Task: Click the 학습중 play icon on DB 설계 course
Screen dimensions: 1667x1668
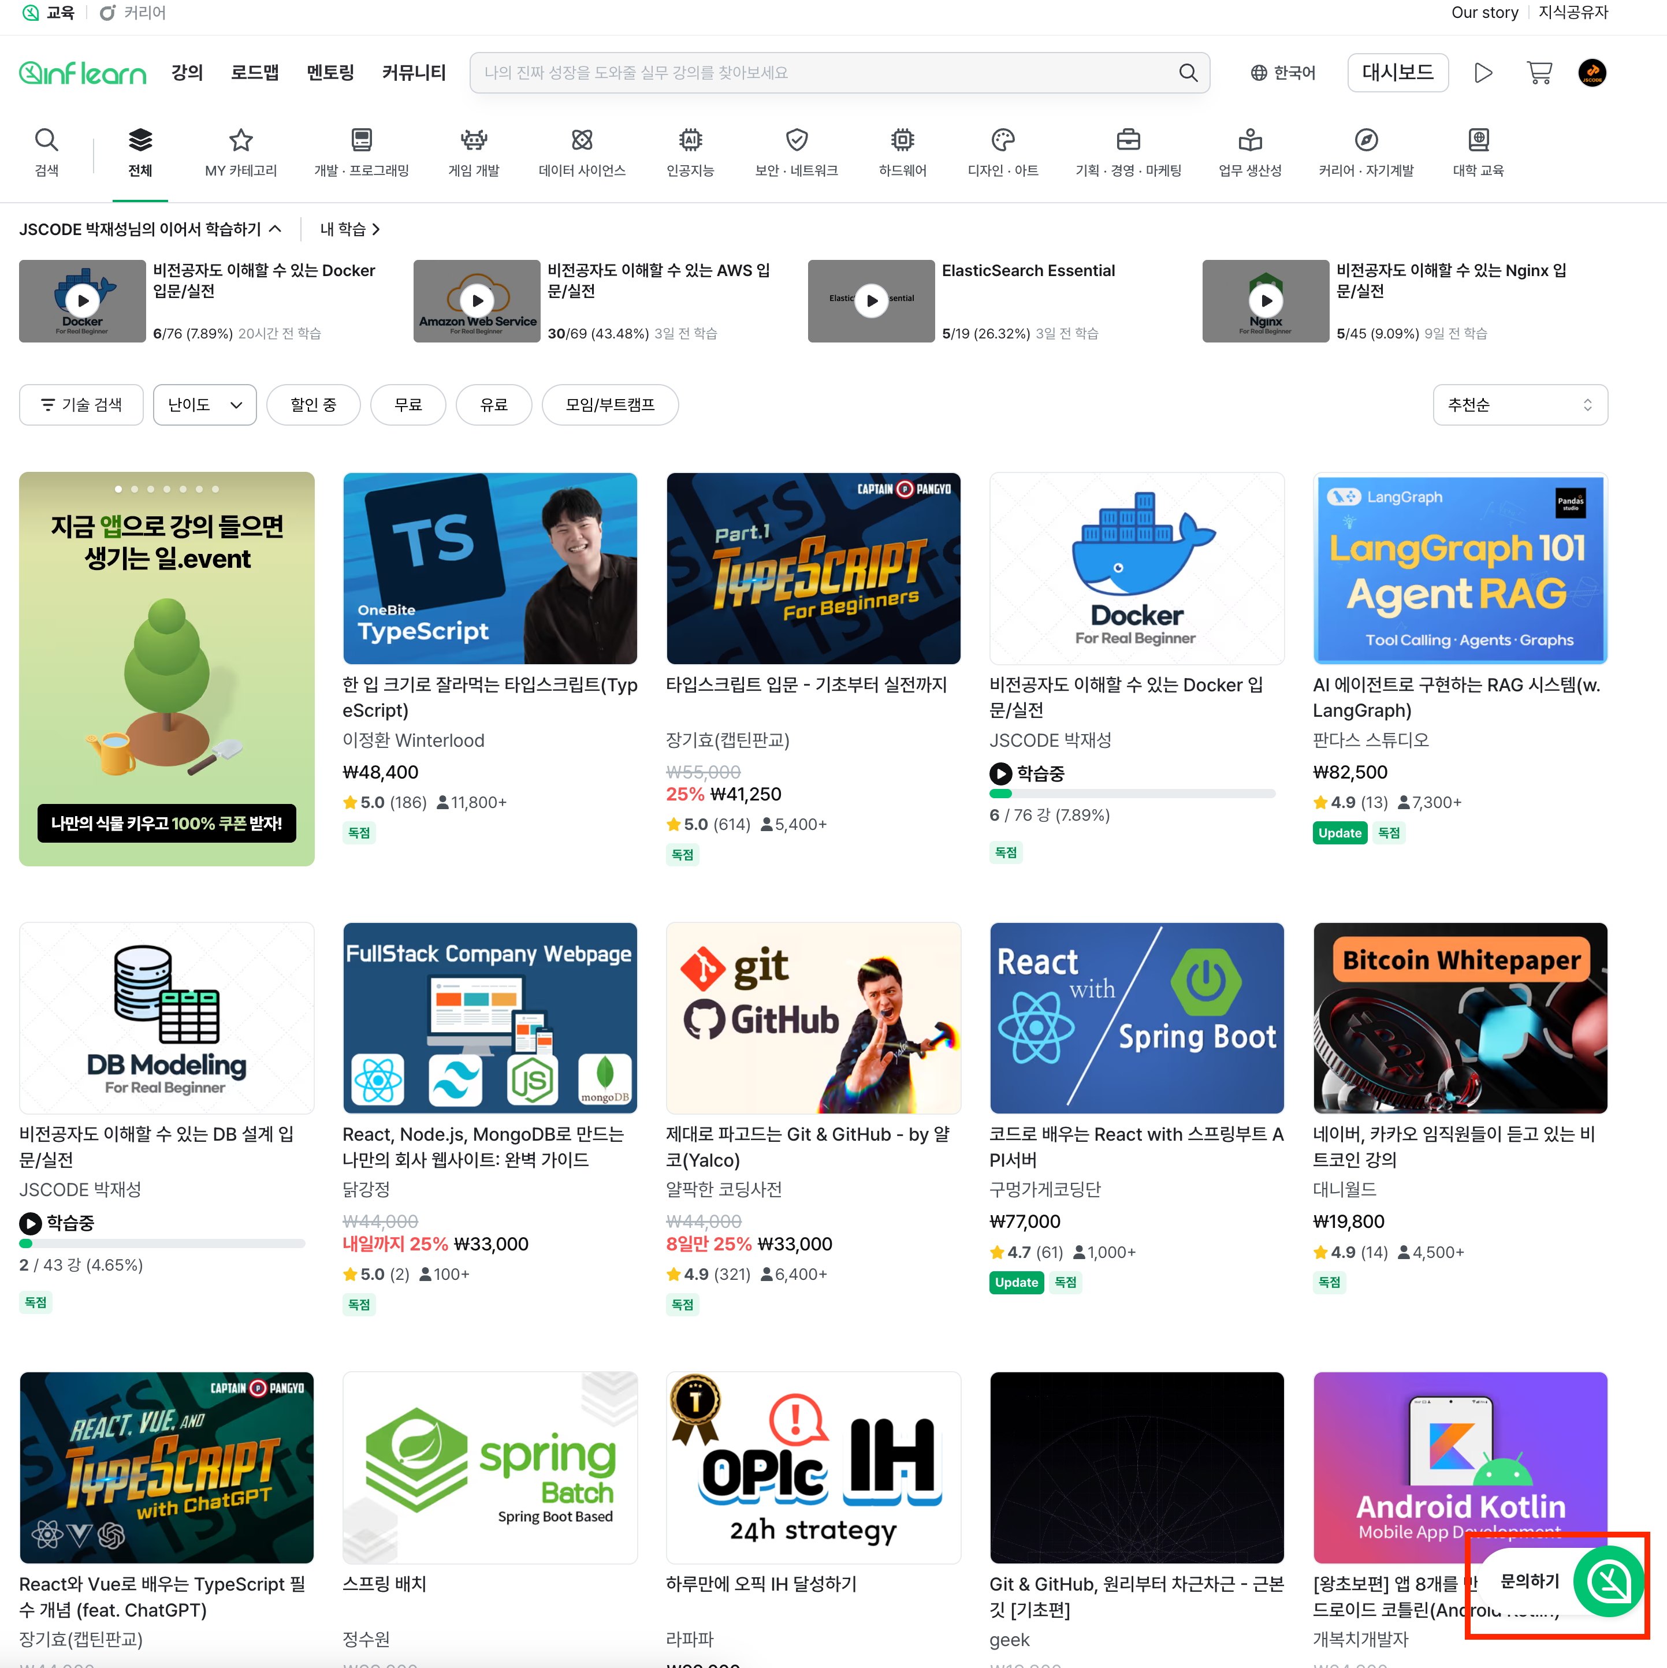Action: pos(30,1223)
